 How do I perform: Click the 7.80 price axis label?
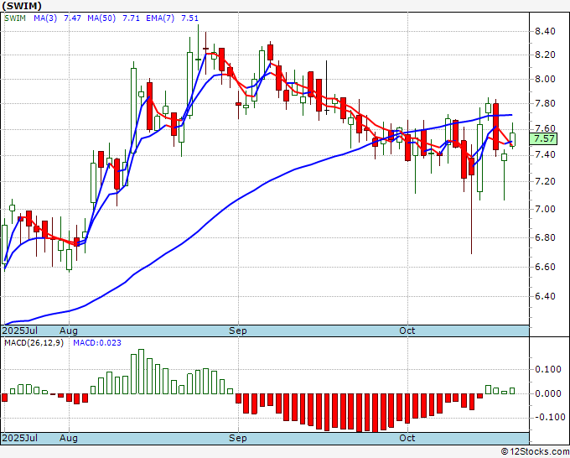pyautogui.click(x=545, y=104)
